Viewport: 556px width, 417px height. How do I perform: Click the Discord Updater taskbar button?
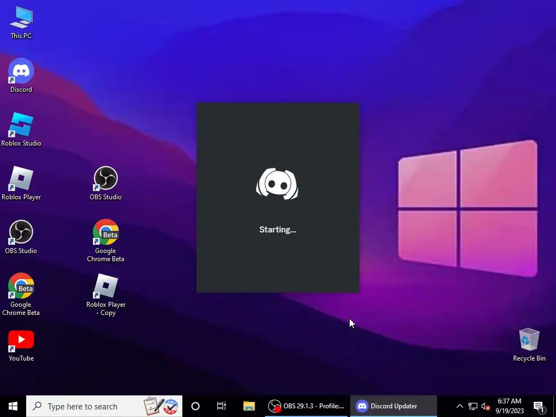click(x=393, y=406)
